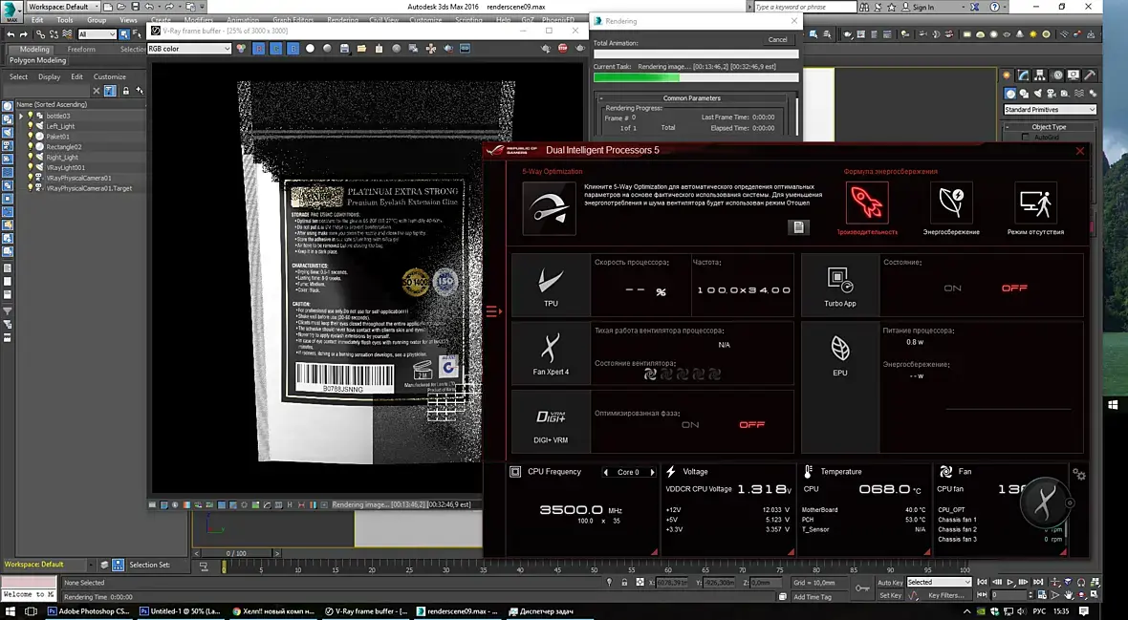Cancel the rendering in progress
Viewport: 1128px width, 620px height.
point(777,39)
